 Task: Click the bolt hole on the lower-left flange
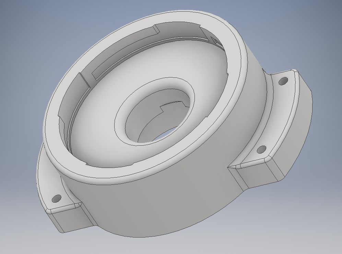[56, 199]
